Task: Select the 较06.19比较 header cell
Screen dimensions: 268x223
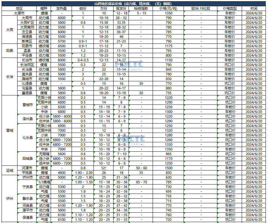Action: pos(200,8)
